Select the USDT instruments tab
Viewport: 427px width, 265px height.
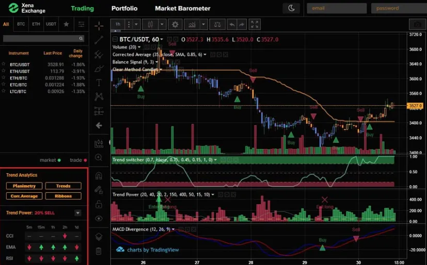click(x=51, y=24)
